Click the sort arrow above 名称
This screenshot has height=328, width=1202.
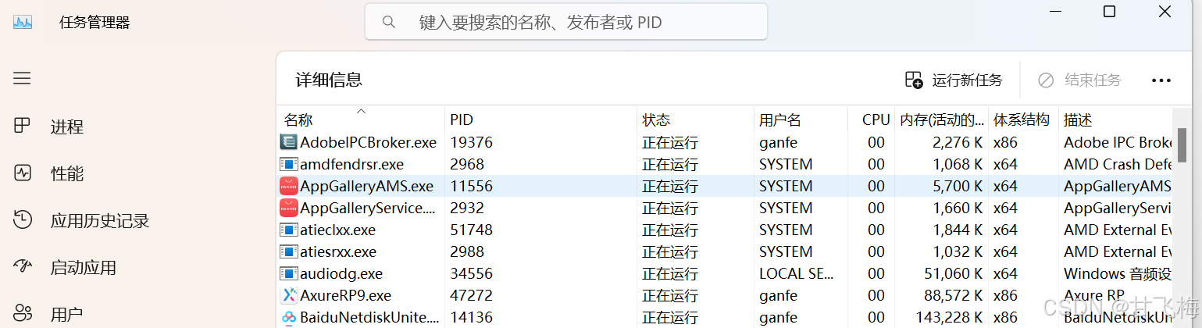pos(361,111)
